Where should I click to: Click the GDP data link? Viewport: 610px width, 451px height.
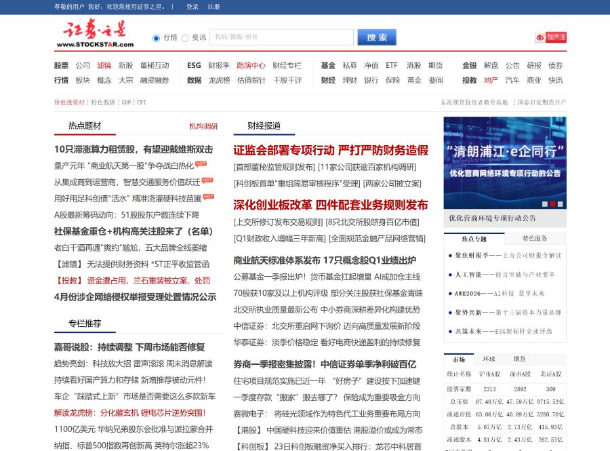point(125,103)
